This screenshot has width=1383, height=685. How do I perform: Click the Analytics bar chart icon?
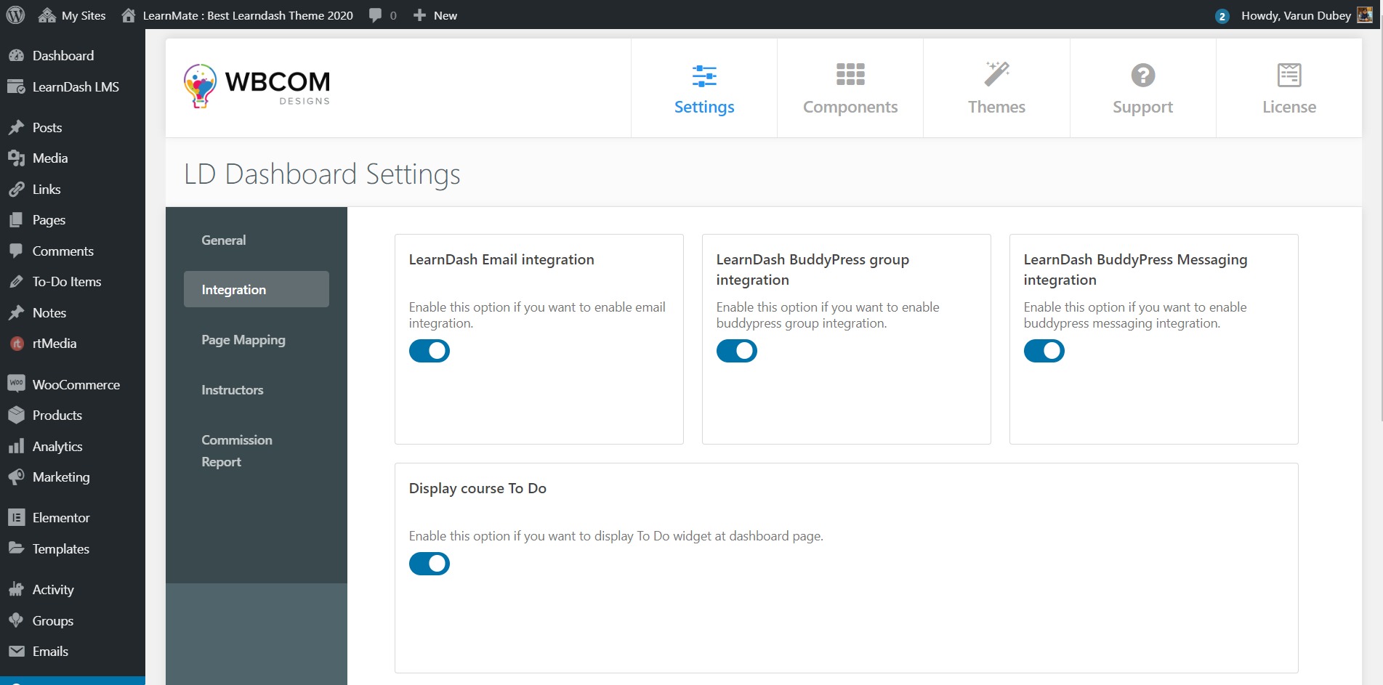16,447
